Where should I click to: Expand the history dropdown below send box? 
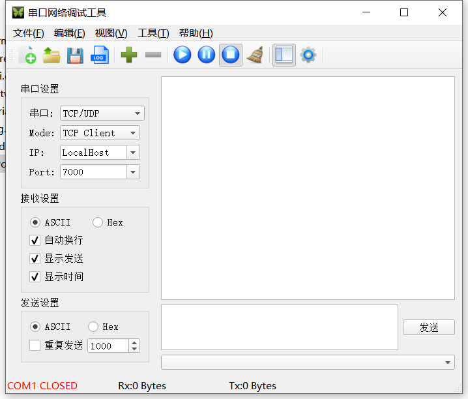coord(308,362)
